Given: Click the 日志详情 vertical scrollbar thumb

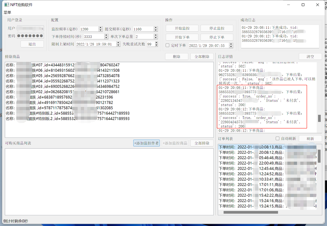Looking at the screenshot, I should pyautogui.click(x=319, y=118).
